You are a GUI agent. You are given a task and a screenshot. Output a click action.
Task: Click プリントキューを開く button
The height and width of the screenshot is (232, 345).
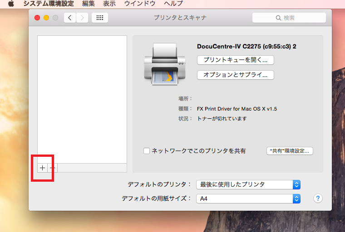(x=235, y=60)
